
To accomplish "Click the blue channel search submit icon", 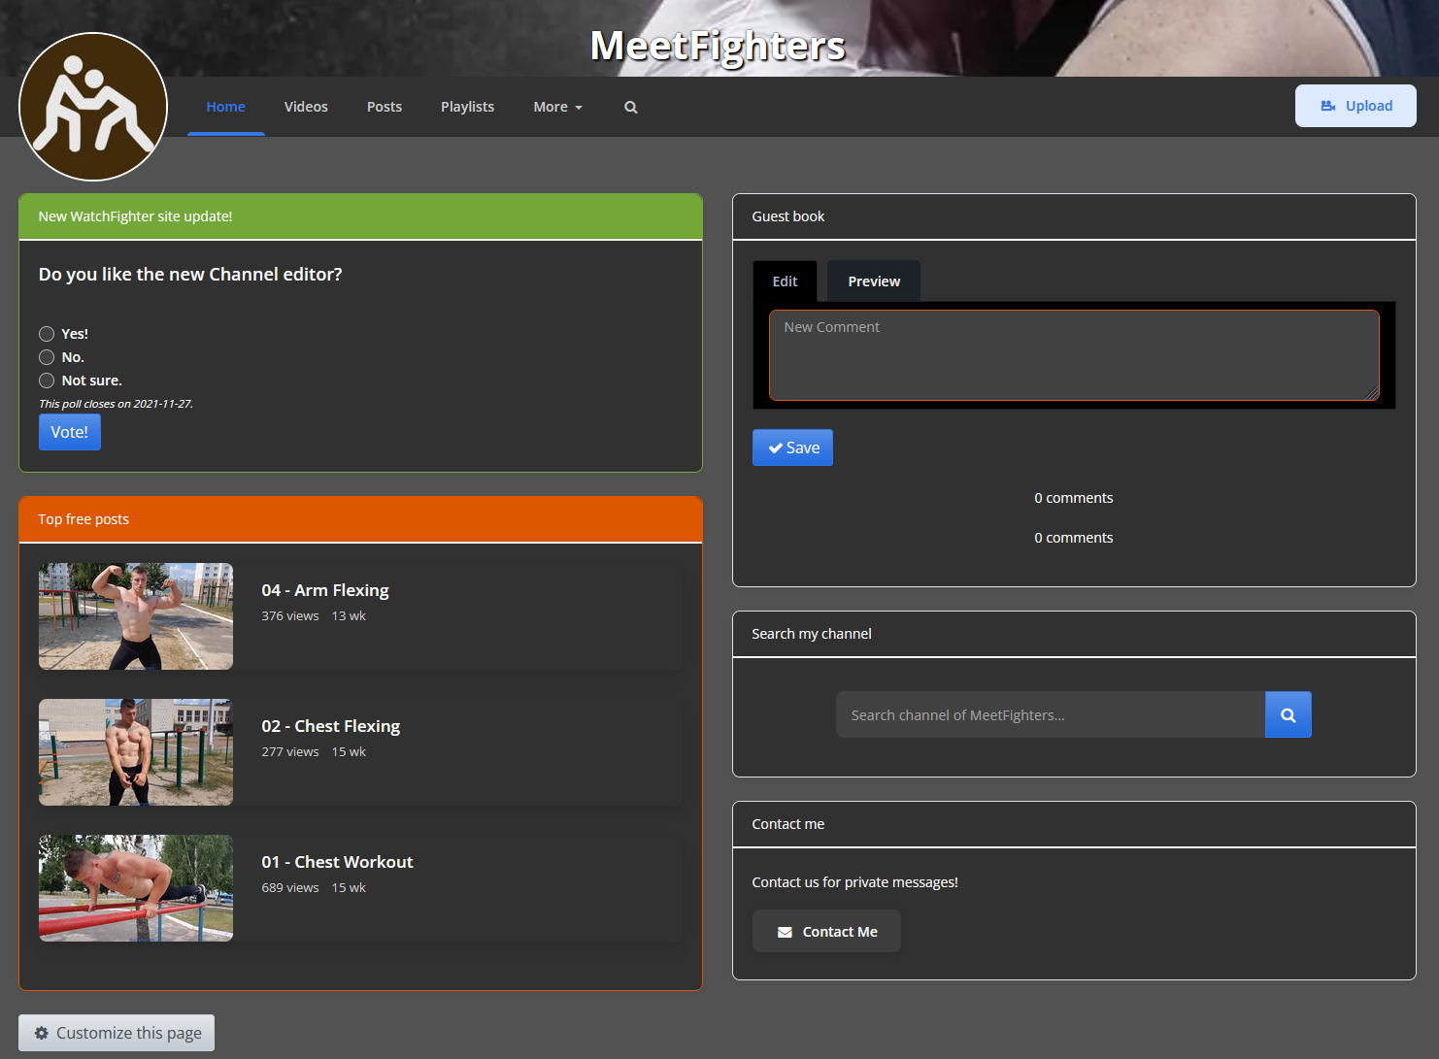I will point(1288,714).
